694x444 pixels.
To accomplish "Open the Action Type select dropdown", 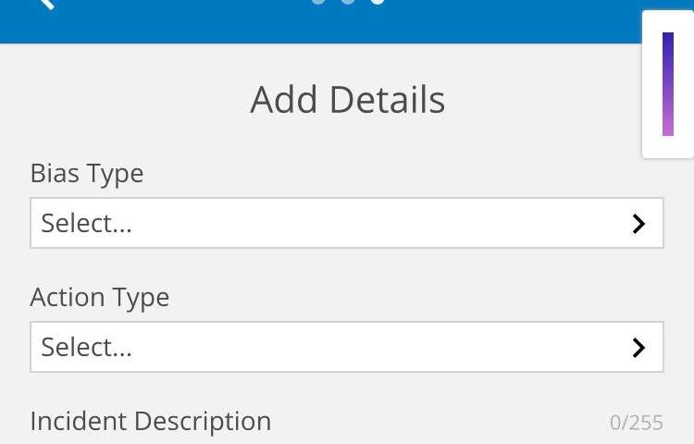I will [347, 347].
